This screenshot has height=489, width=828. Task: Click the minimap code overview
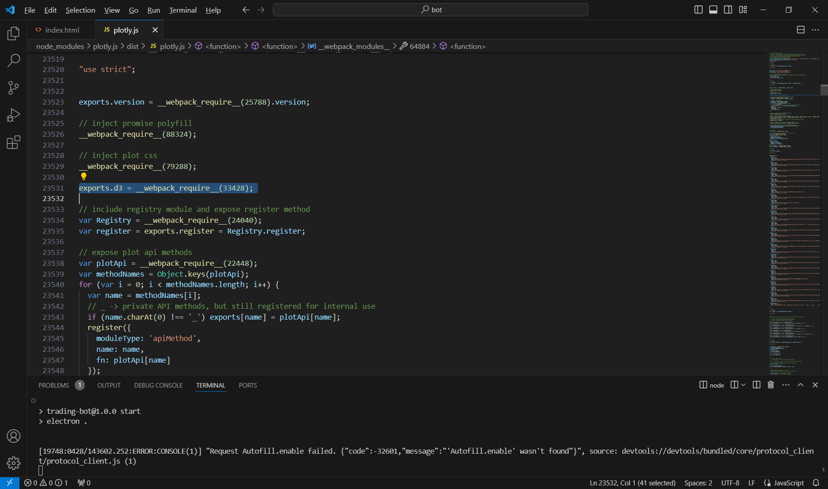click(x=794, y=213)
